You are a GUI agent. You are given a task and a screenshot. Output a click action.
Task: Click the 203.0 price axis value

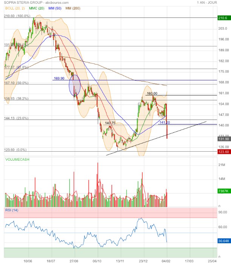(223, 28)
